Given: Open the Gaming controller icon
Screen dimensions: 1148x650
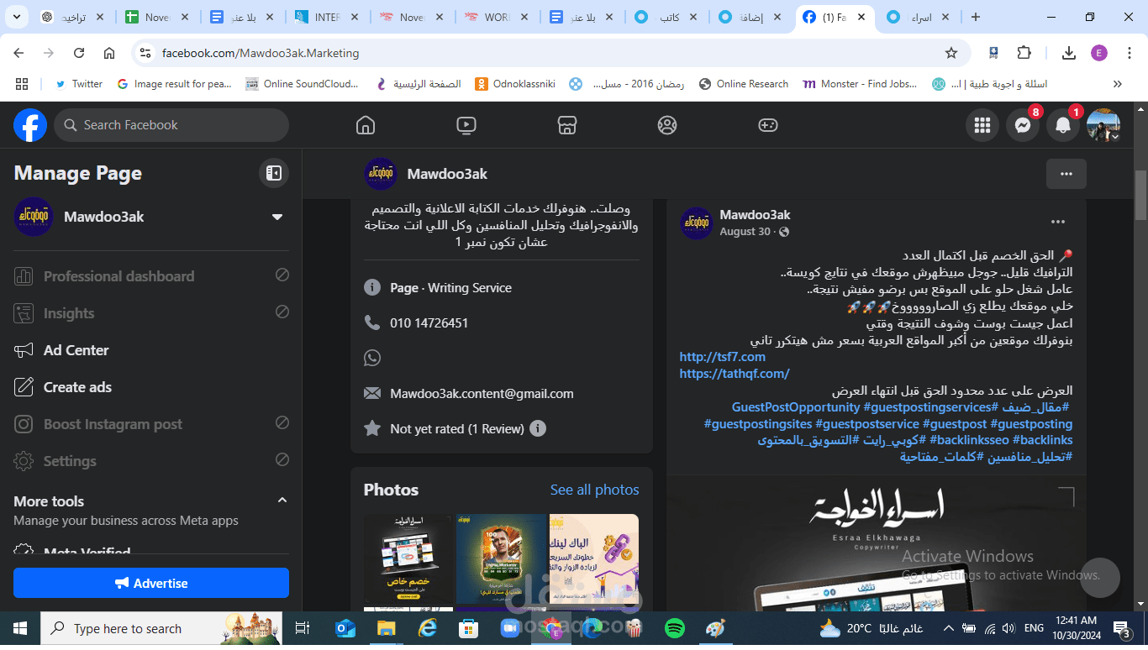Looking at the screenshot, I should (768, 125).
